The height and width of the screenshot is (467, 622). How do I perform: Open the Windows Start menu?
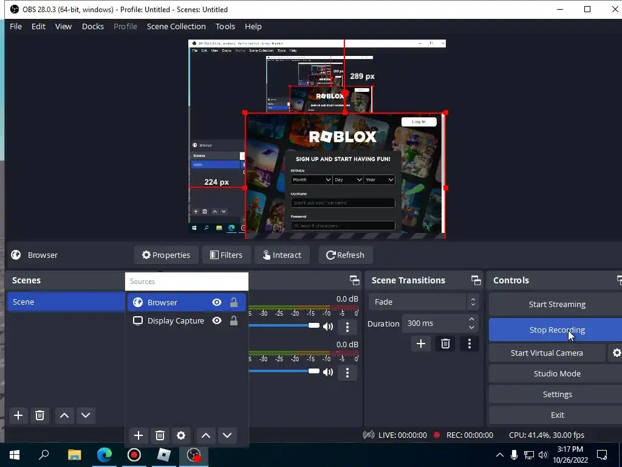pyautogui.click(x=15, y=455)
